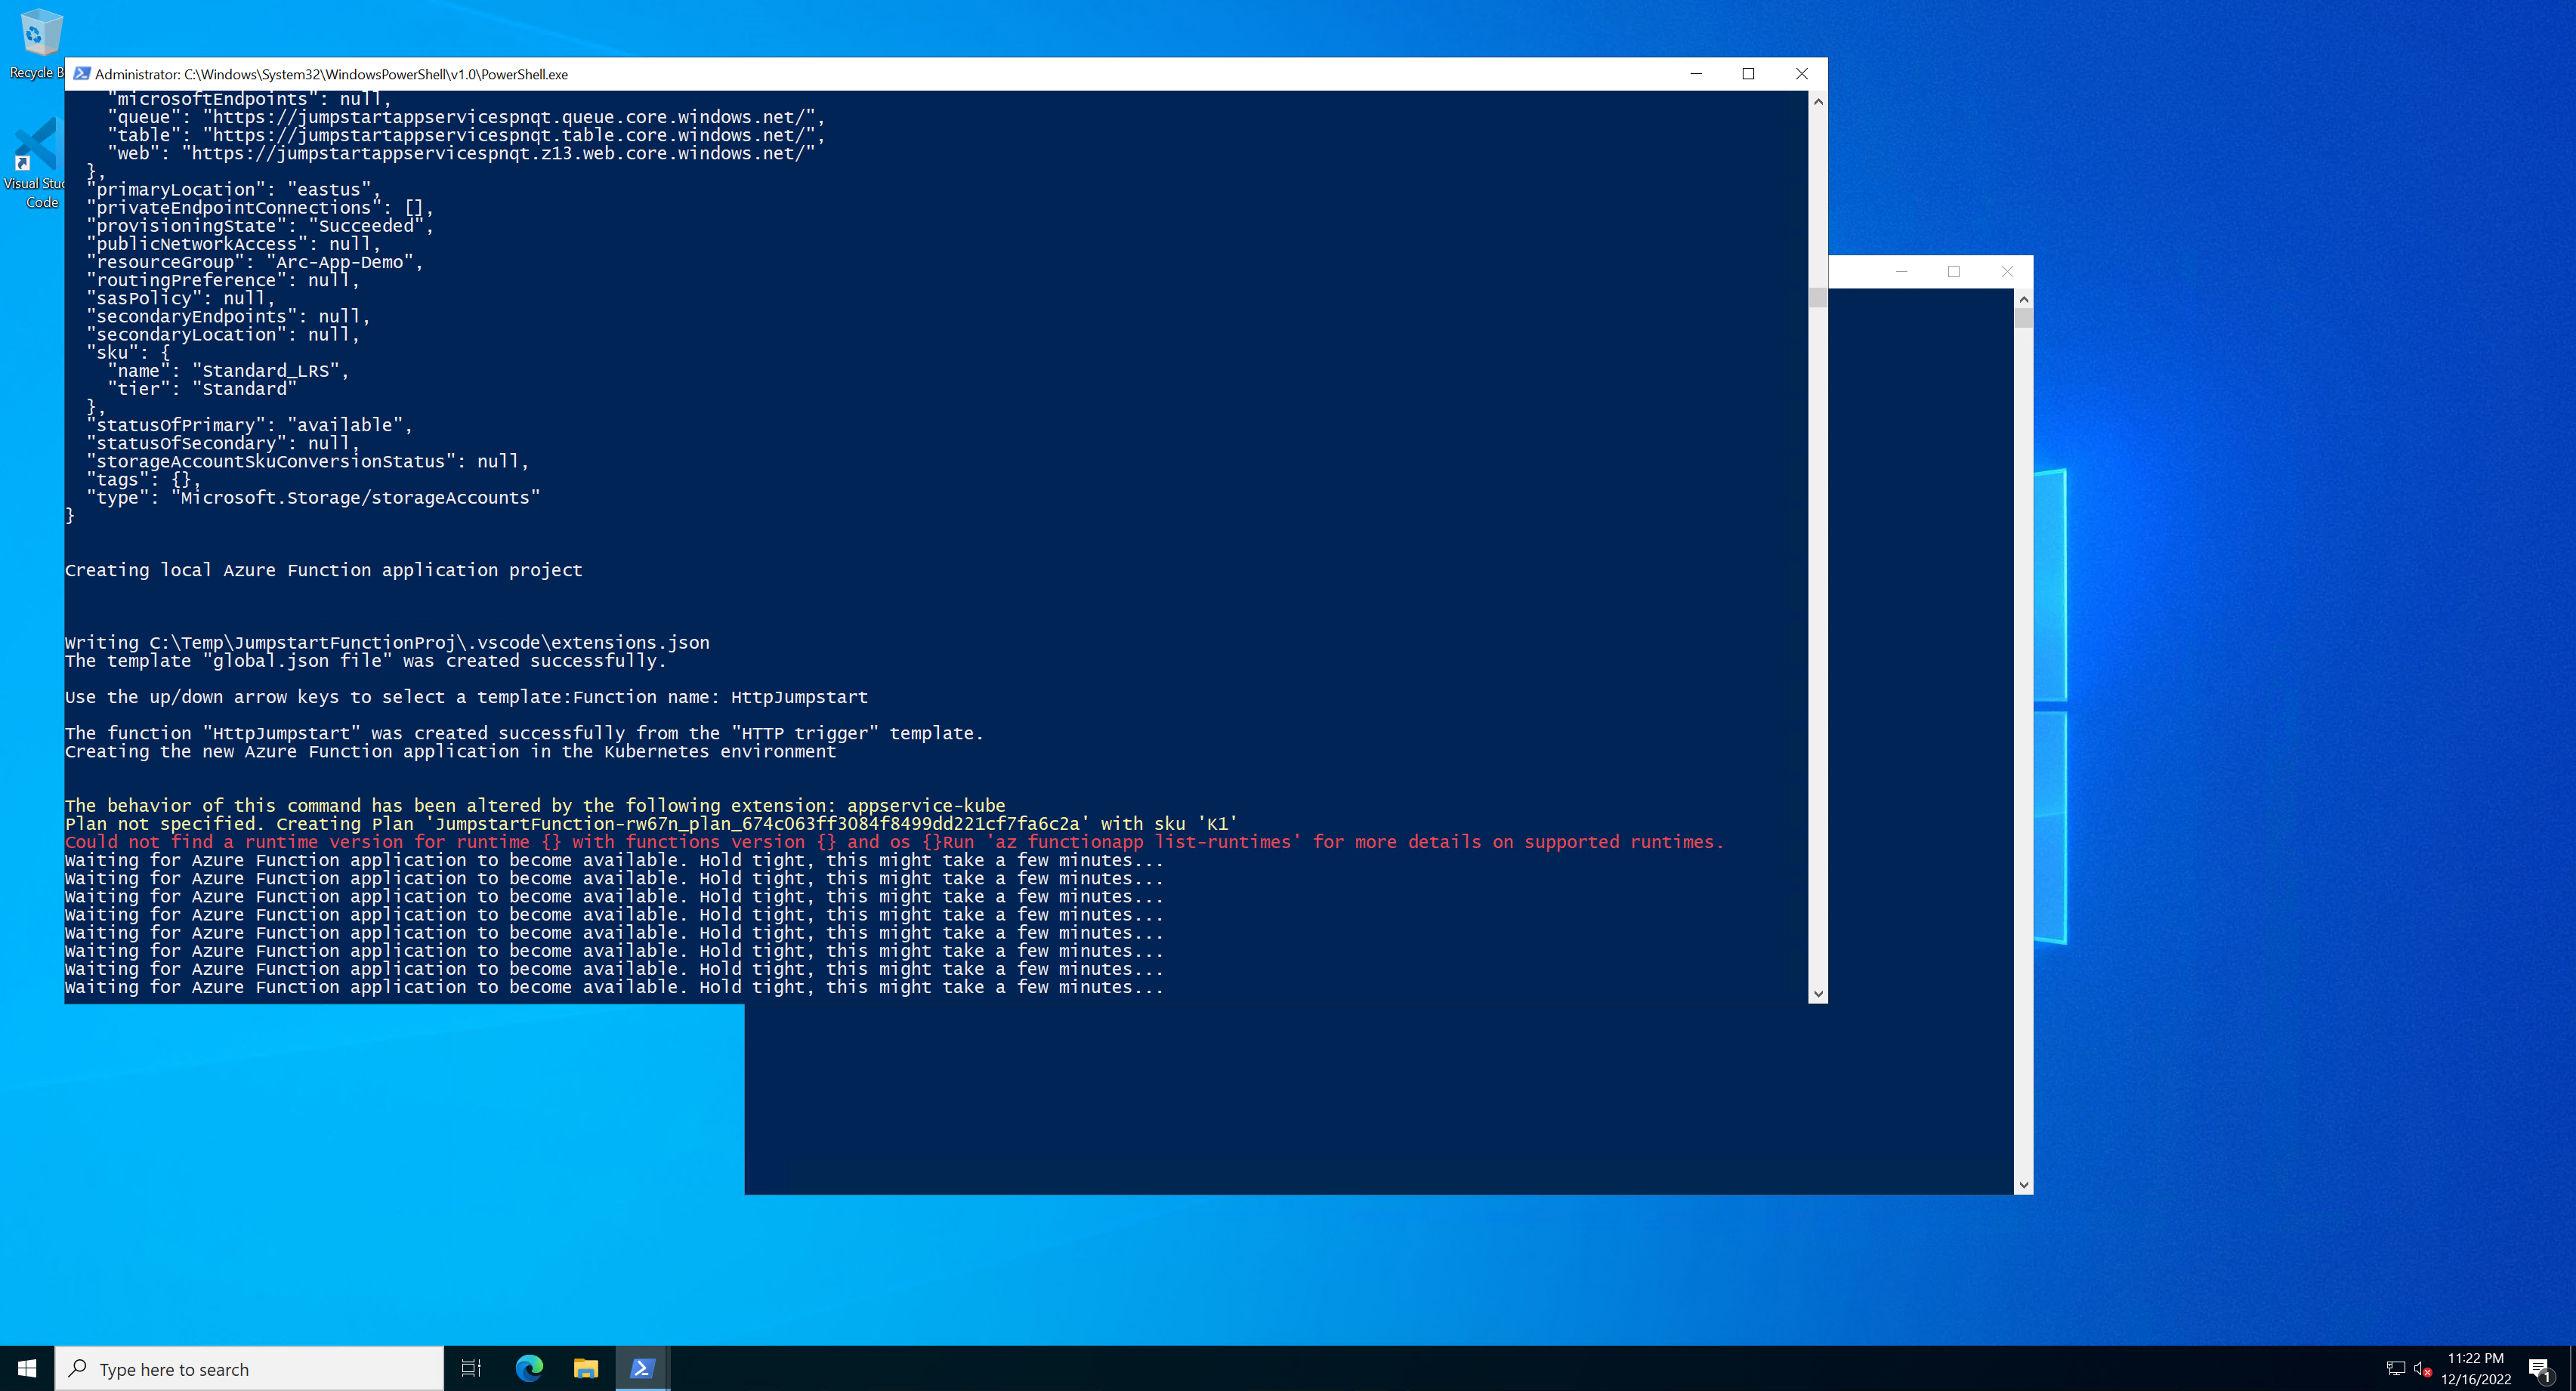Click the "secondaryLocation": null line

tap(223, 335)
